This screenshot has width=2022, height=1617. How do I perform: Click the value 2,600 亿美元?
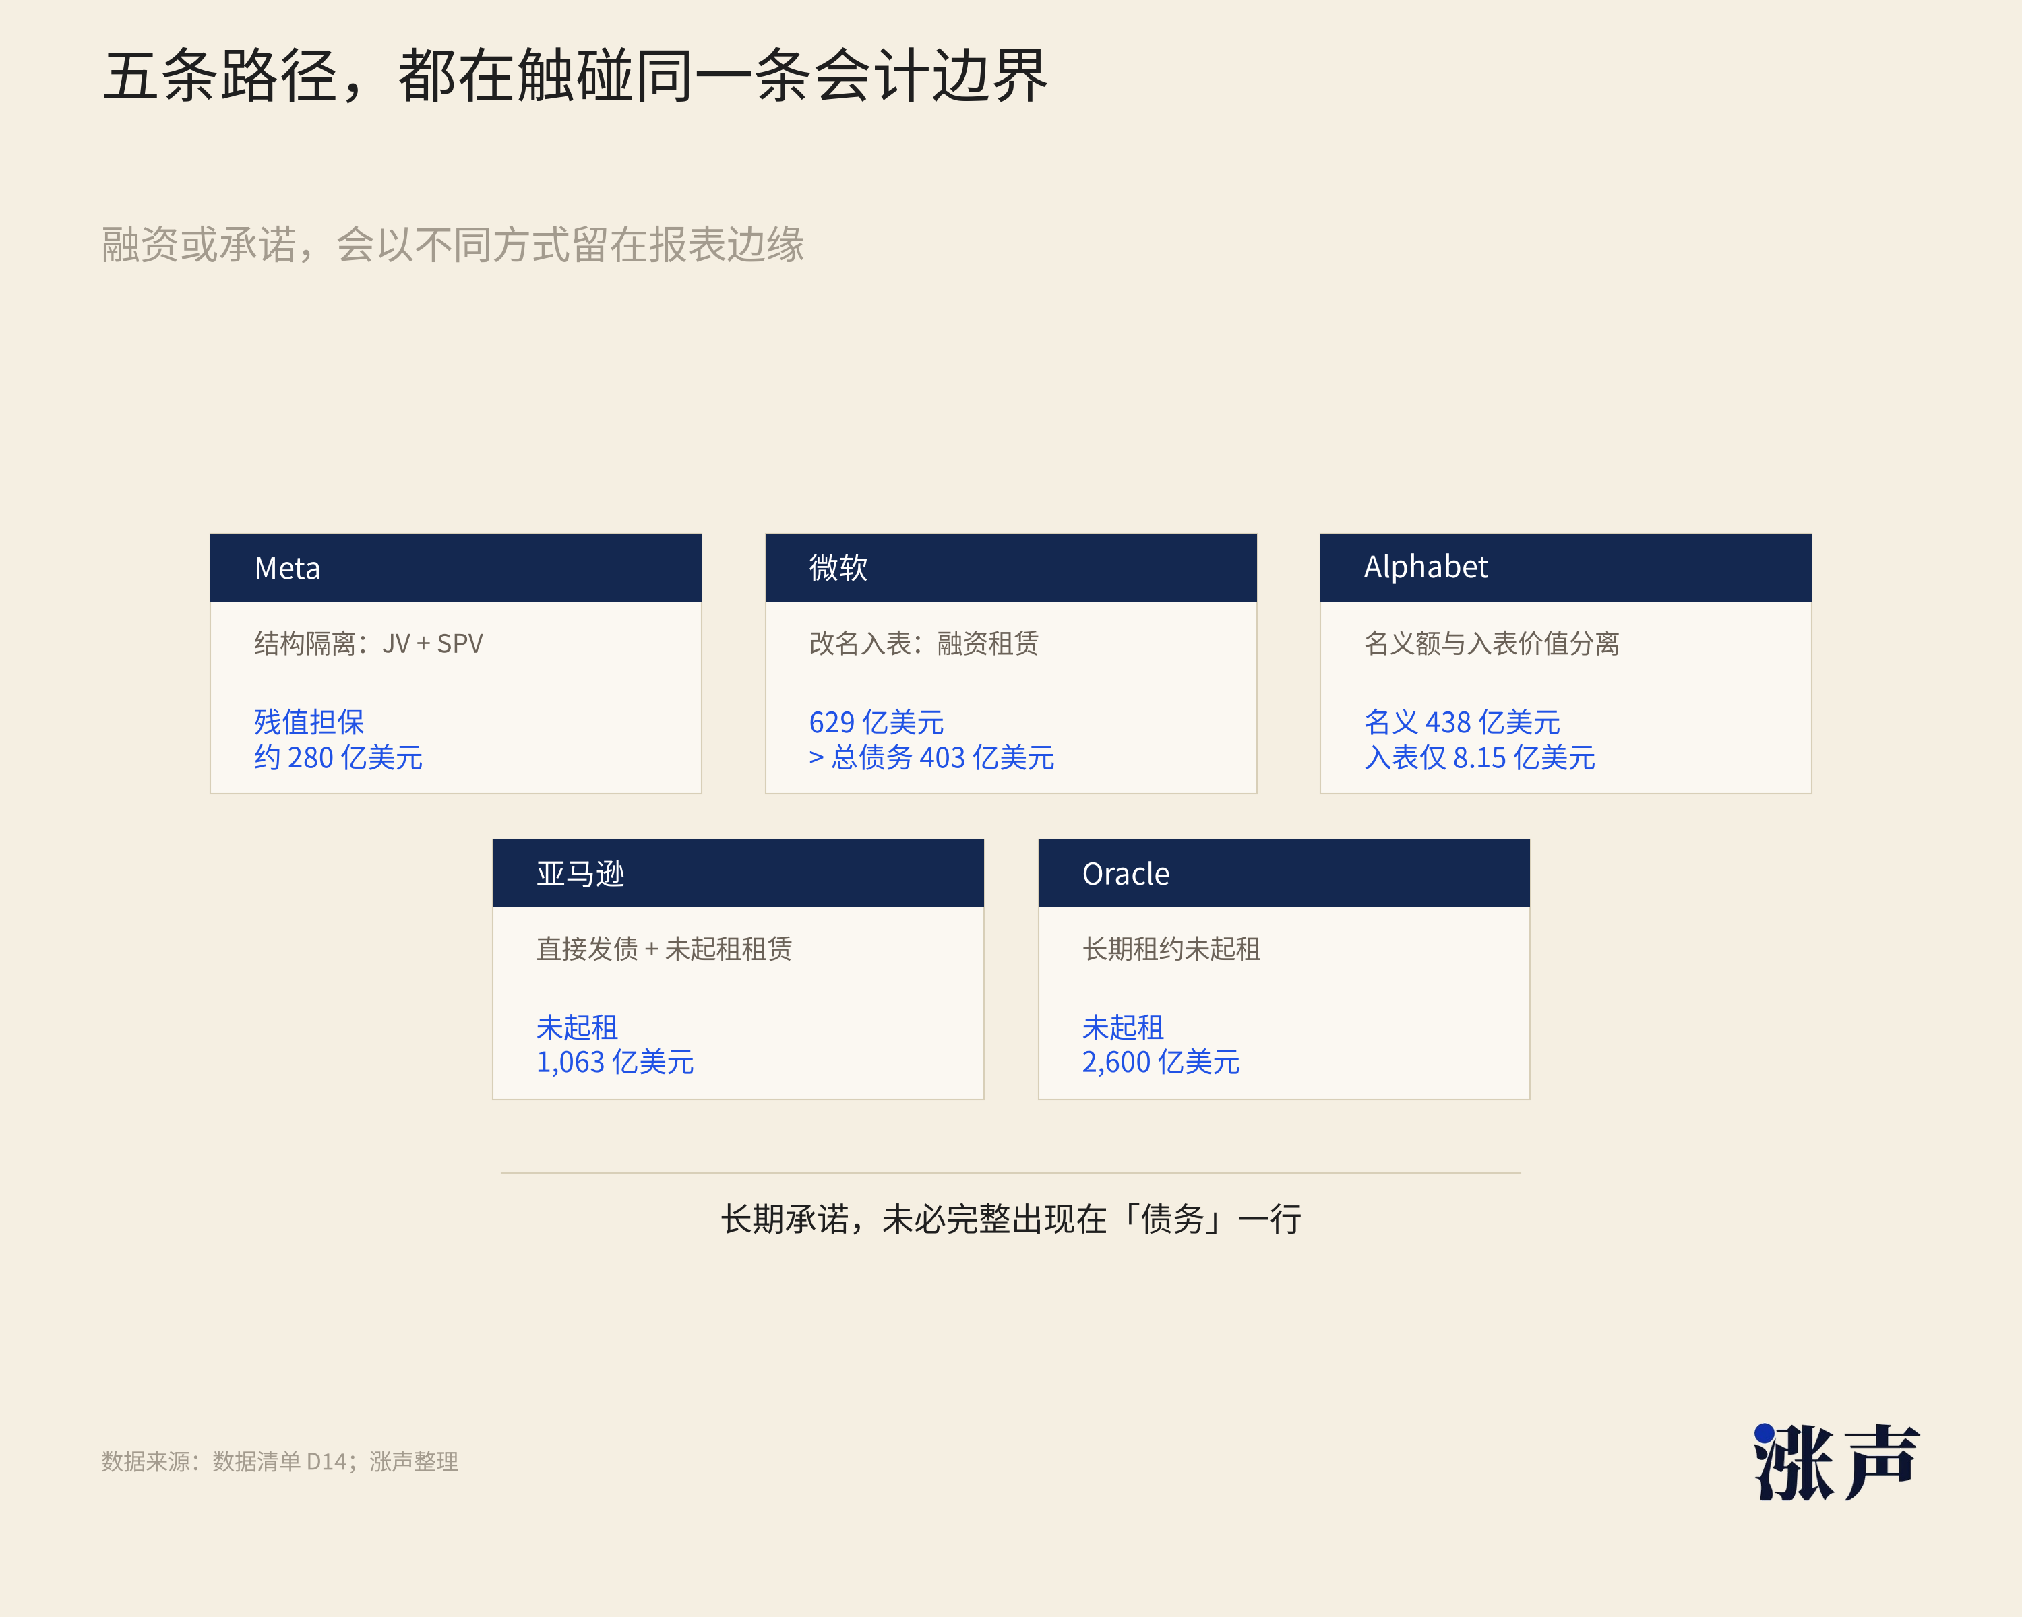(1161, 1062)
